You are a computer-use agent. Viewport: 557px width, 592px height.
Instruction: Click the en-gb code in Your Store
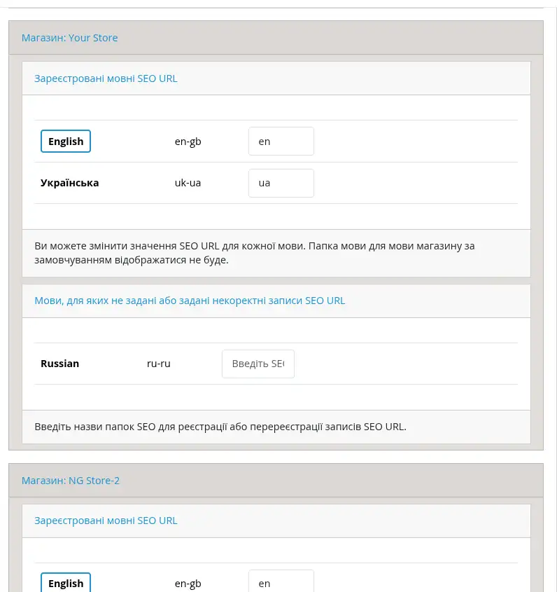coord(188,142)
